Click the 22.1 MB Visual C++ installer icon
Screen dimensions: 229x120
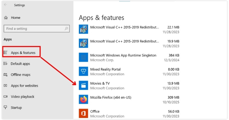pos(83,29)
